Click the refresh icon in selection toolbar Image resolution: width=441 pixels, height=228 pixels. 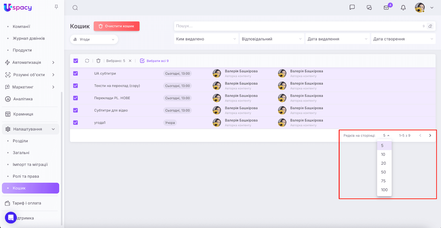87,61
